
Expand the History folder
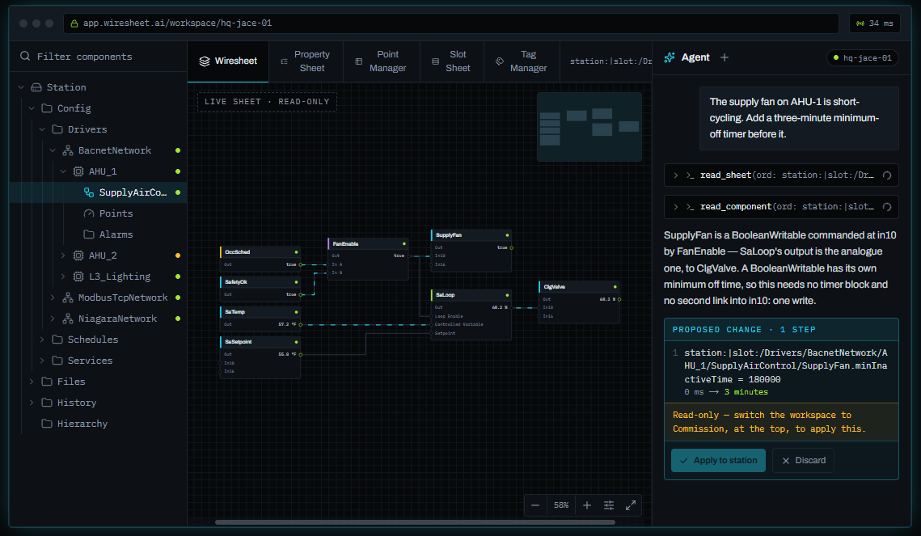pyautogui.click(x=32, y=403)
